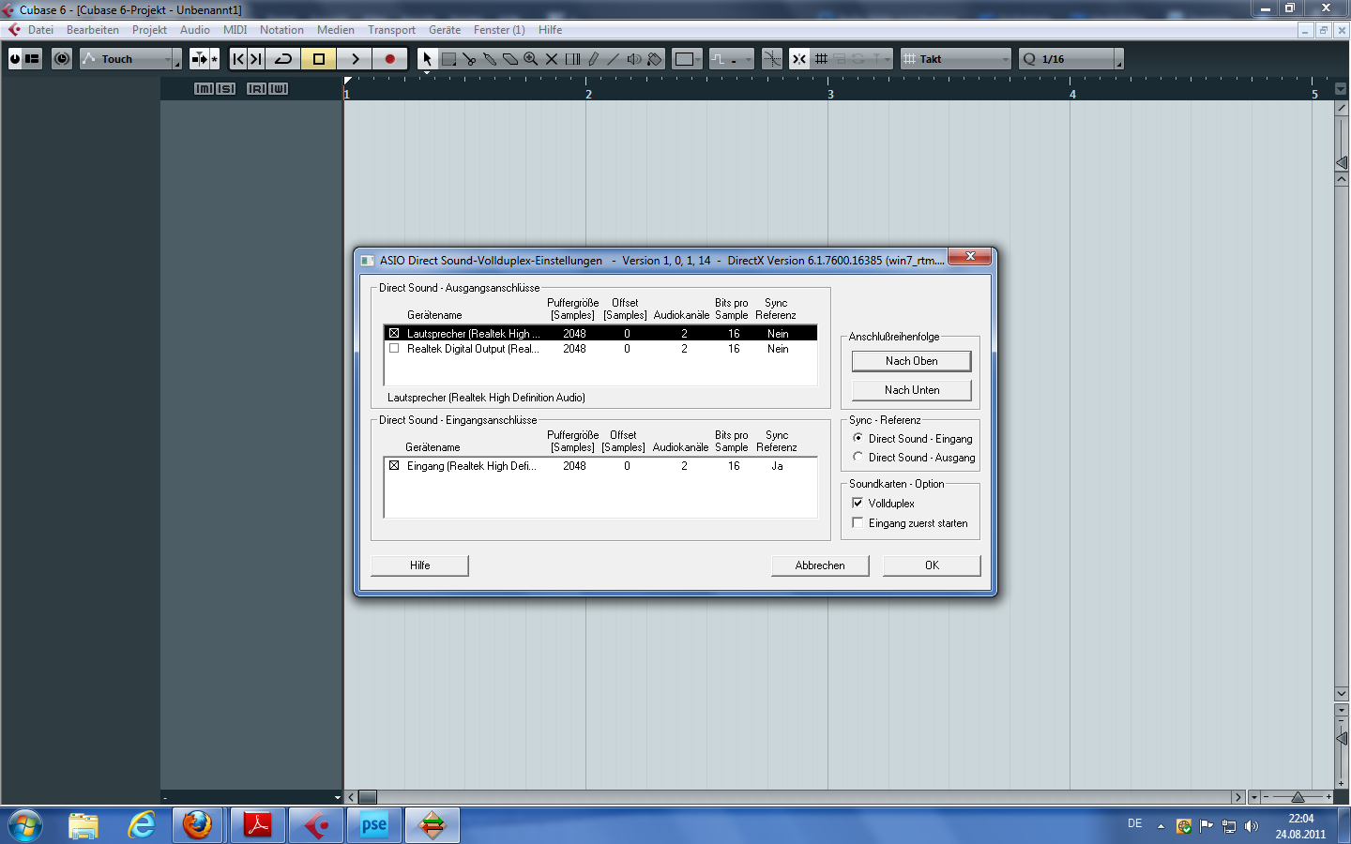
Task: Select Direct Sound - Ausgang radio button
Action: [858, 457]
